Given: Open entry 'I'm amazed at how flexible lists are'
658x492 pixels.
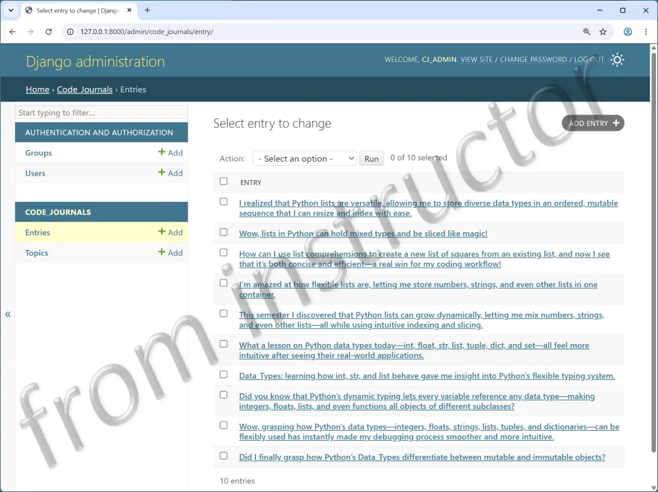Looking at the screenshot, I should [x=418, y=289].
